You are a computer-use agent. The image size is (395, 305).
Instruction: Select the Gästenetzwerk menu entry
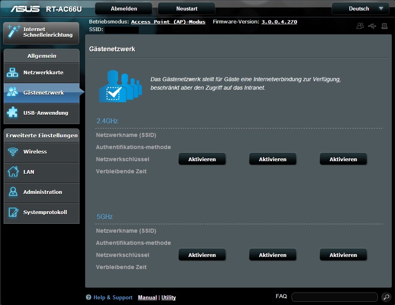point(42,93)
